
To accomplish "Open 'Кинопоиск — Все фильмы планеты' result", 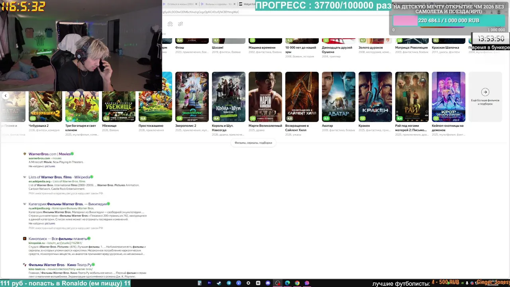I will [58, 239].
